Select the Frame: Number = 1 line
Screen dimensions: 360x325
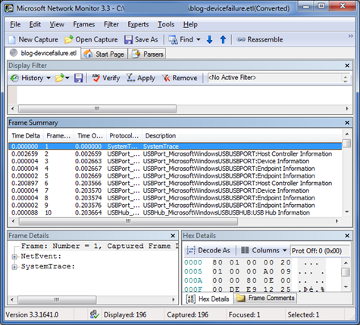(99, 246)
